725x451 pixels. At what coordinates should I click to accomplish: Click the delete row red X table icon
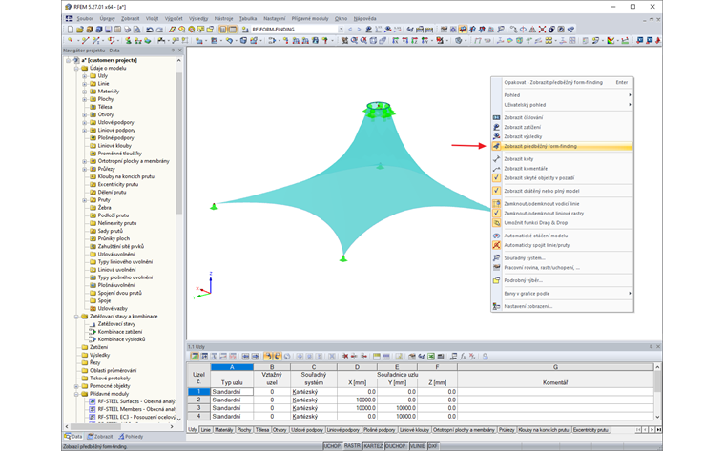pos(345,357)
